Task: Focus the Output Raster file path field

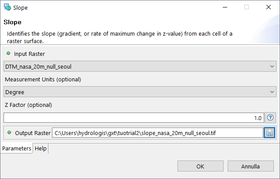Action: 157,132
